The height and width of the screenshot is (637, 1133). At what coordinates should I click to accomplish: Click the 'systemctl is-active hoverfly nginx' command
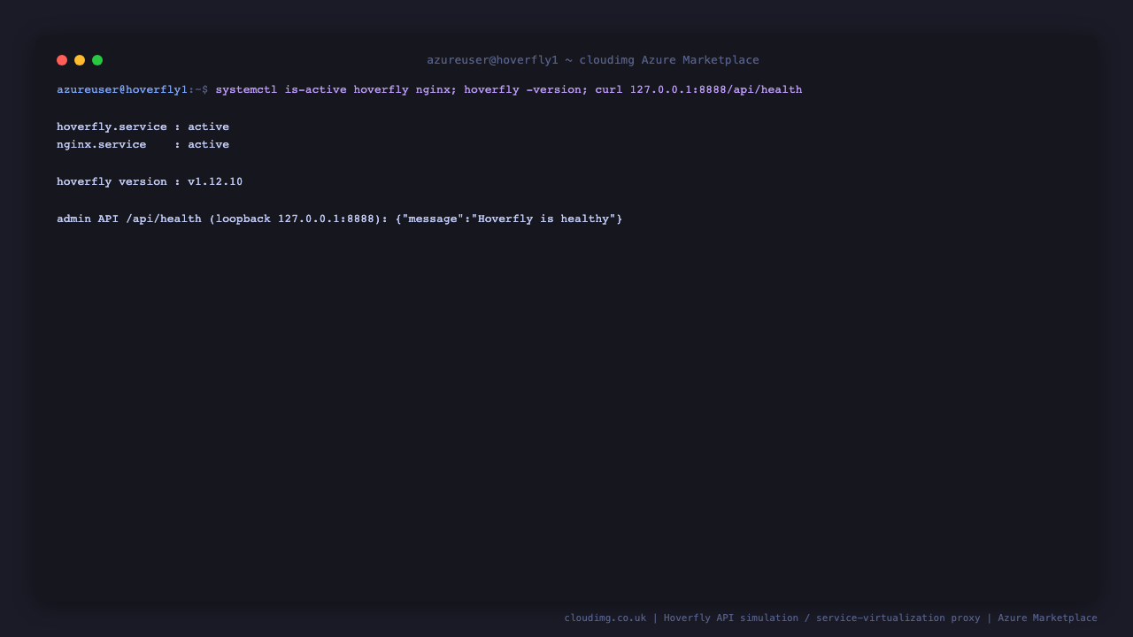click(x=332, y=89)
